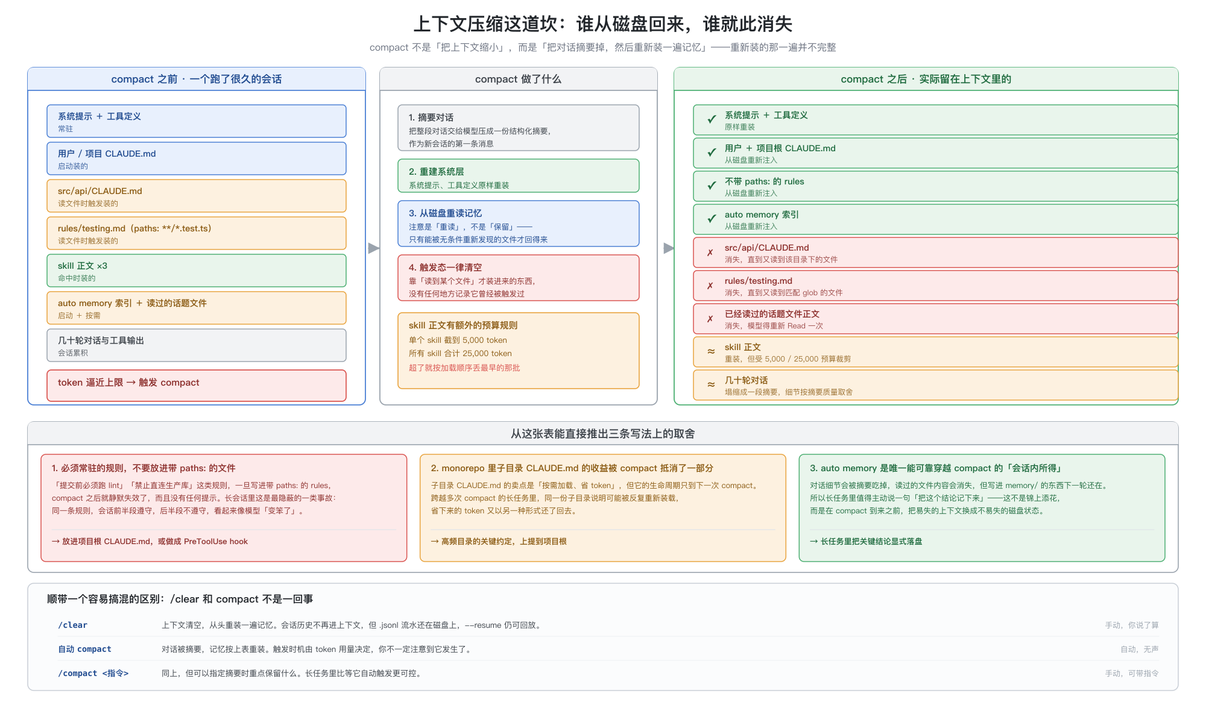Click the arrow between the 做了什么 and compact 之后 panels
The image size is (1206, 711).
click(x=668, y=248)
